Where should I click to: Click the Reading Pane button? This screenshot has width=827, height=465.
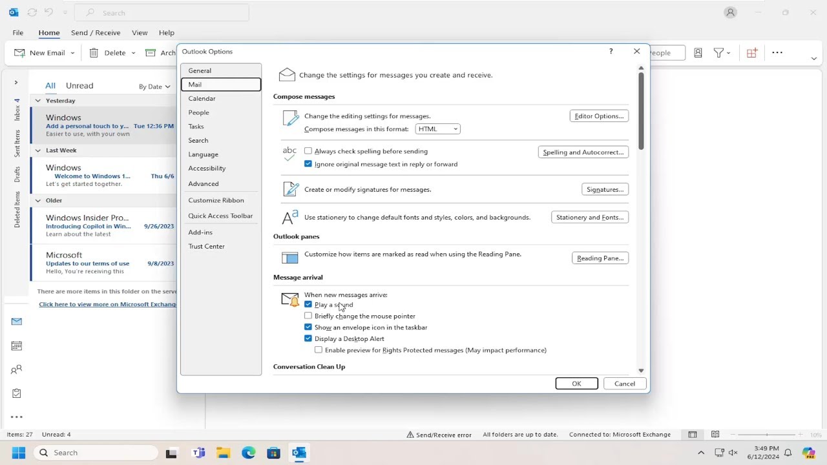(x=600, y=258)
